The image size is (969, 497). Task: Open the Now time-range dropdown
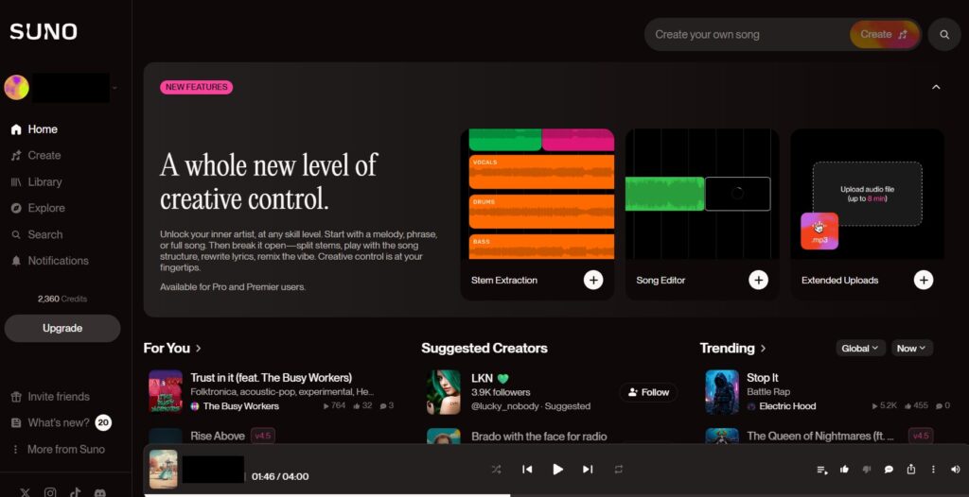point(911,349)
